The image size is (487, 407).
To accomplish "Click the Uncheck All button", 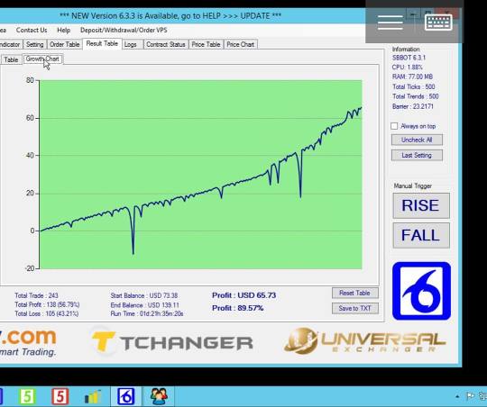I will 417,140.
